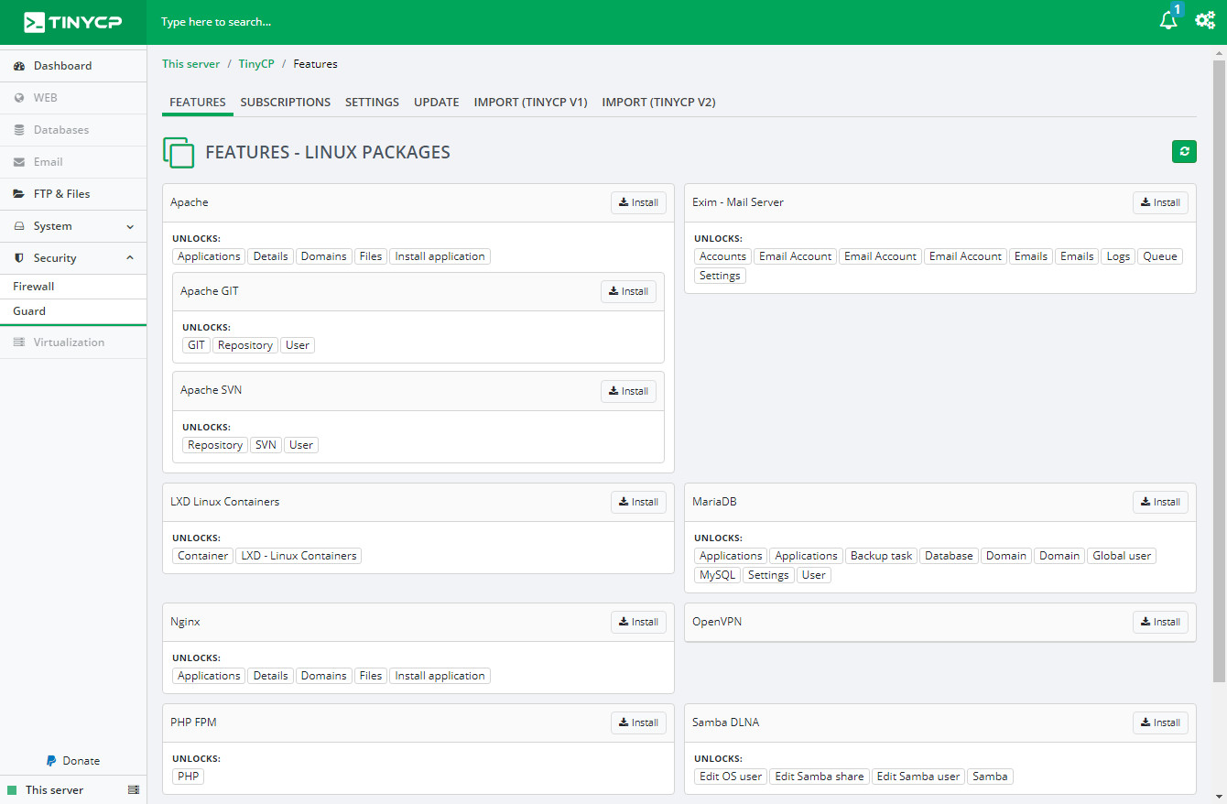Viewport: 1227px width, 804px height.
Task: Install PHP FPM
Action: (x=638, y=723)
